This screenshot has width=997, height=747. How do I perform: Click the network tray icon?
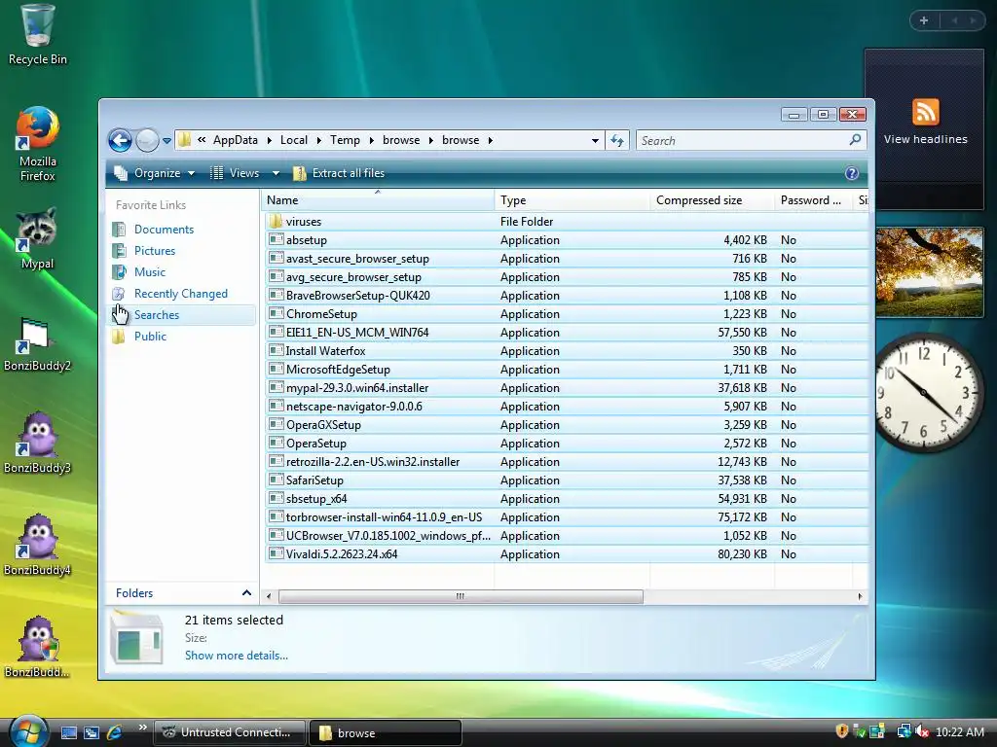(904, 731)
